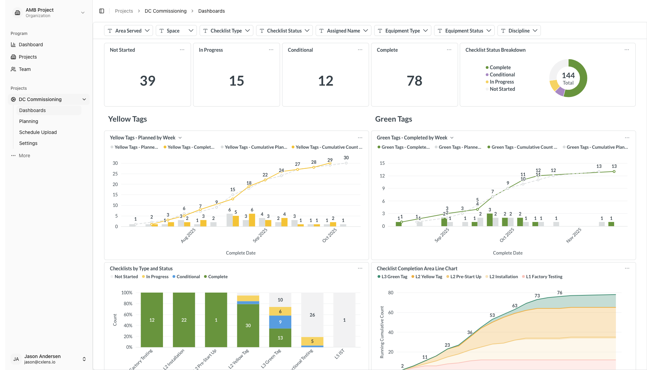Click the DC Commissioning project gear icon
Image resolution: width=647 pixels, height=370 pixels.
click(13, 99)
